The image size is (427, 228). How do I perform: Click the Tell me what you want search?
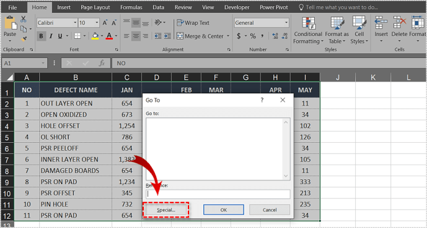338,7
